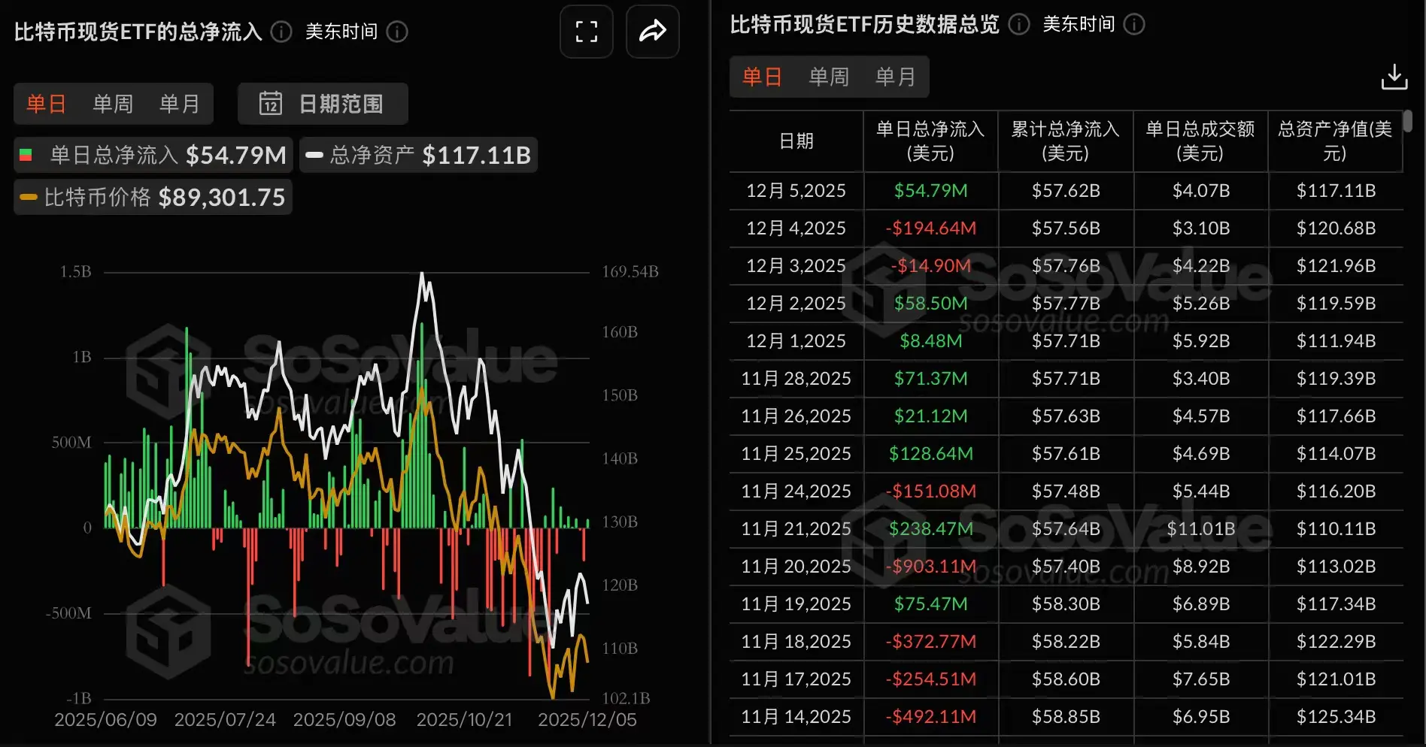Switch the chart to 单周 view
Screen dimensions: 1426x747
coord(112,104)
